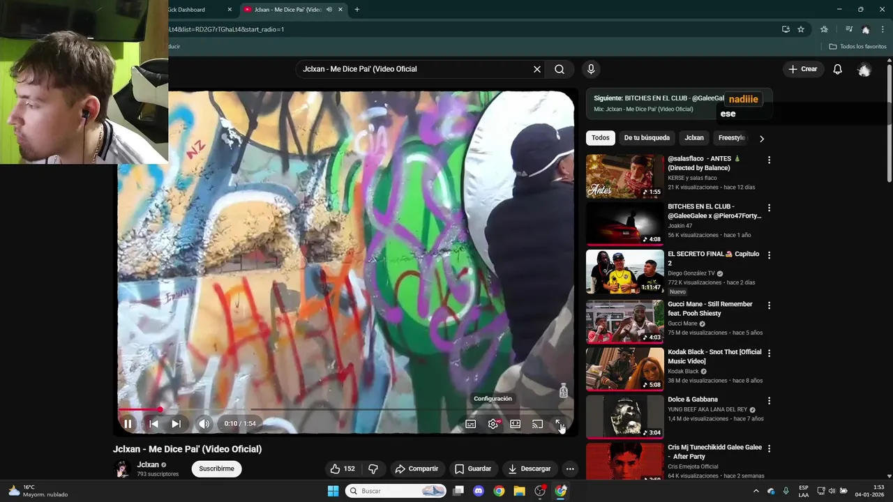This screenshot has height=502, width=893.
Task: Open player Configuración gear icon
Action: (x=493, y=423)
